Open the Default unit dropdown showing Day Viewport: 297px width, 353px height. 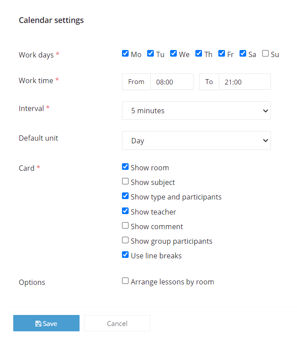click(x=196, y=141)
